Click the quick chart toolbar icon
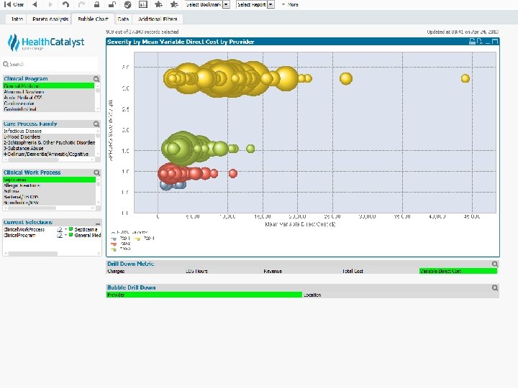This screenshot has width=518, height=388. pos(142,4)
